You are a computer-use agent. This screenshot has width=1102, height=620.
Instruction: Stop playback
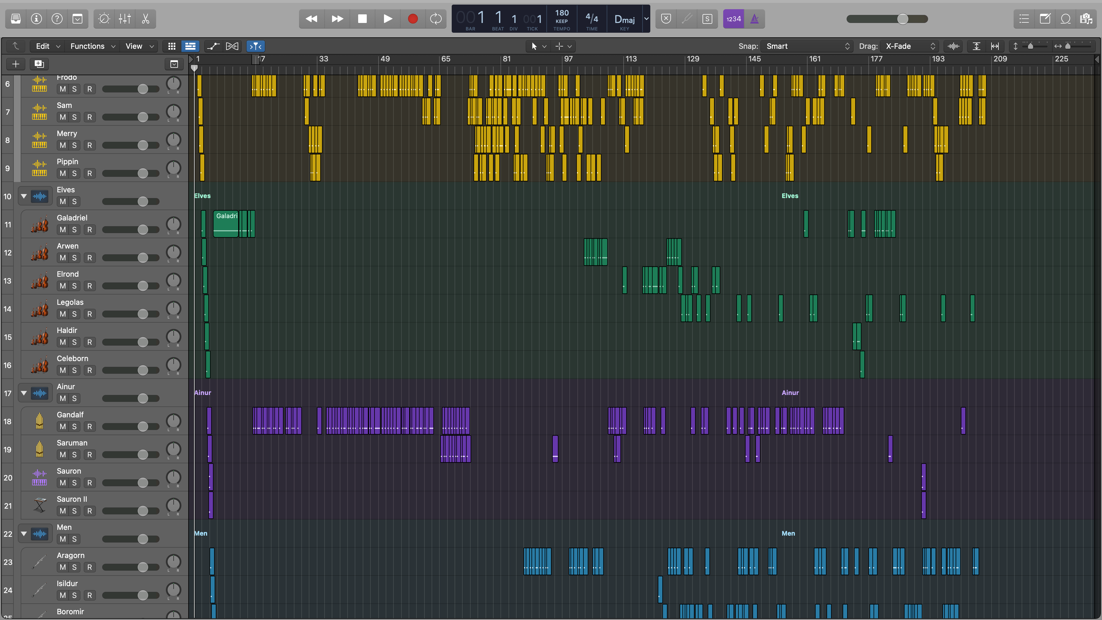click(x=362, y=19)
